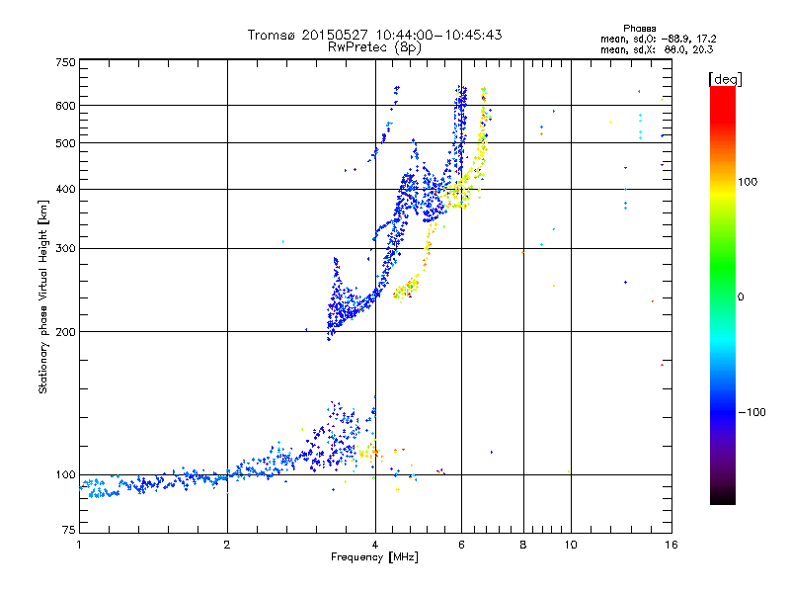Click the colorbar tick label '-100'

click(x=751, y=412)
